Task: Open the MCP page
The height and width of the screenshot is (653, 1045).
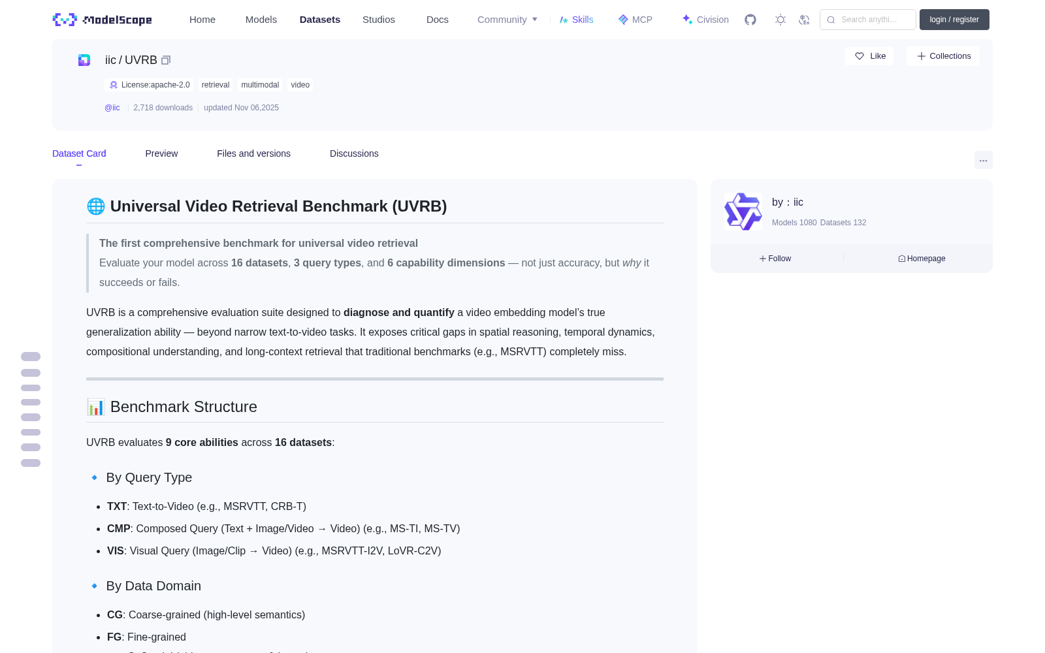Action: tap(635, 20)
